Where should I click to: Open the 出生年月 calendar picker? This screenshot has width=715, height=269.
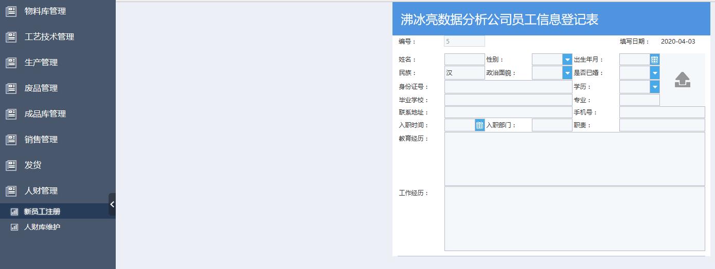(x=654, y=60)
